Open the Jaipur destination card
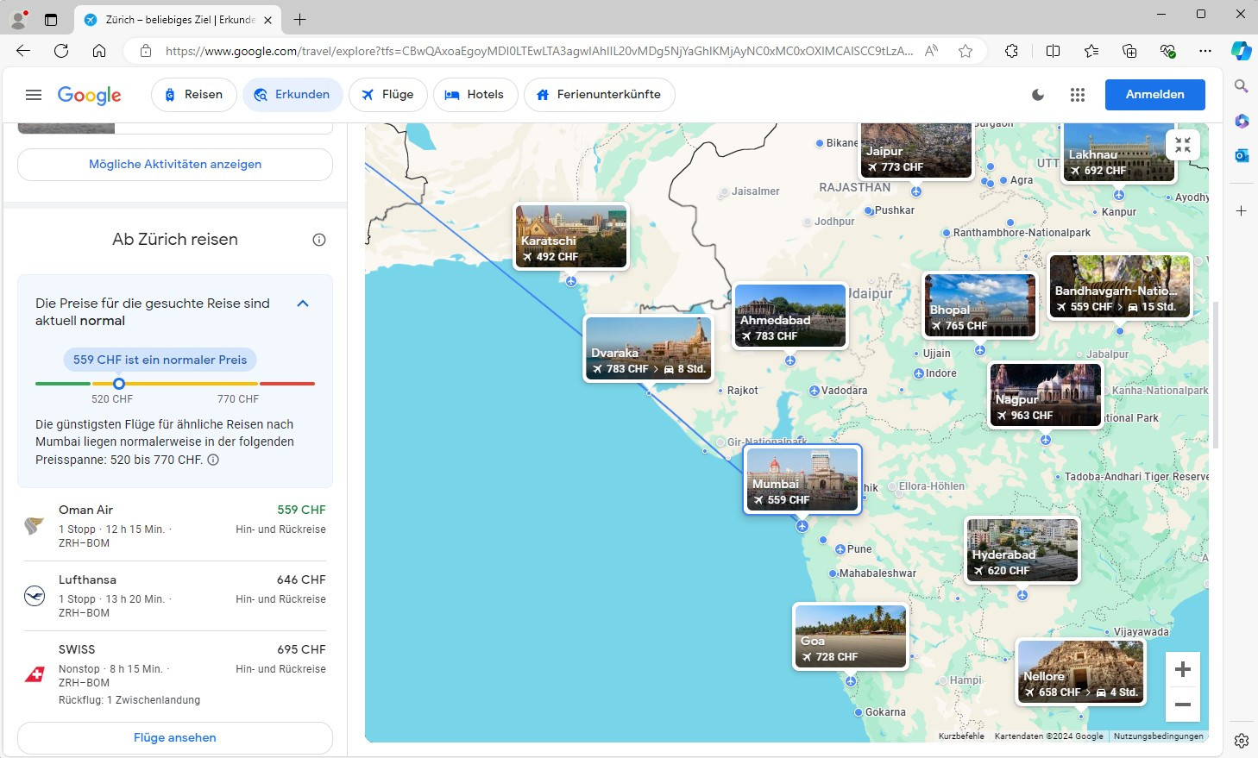 (x=917, y=151)
